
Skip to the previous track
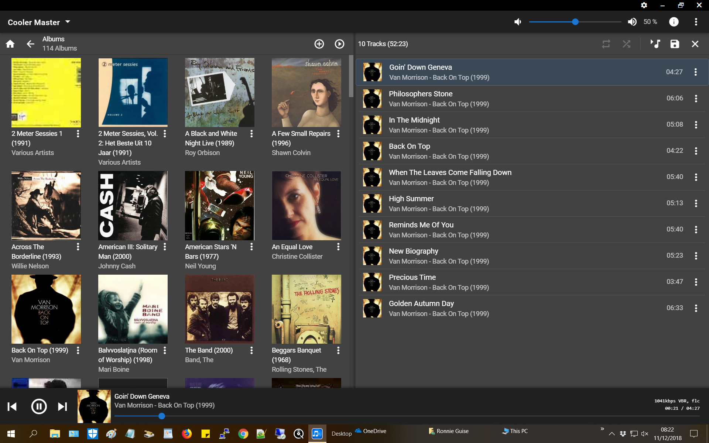(12, 406)
